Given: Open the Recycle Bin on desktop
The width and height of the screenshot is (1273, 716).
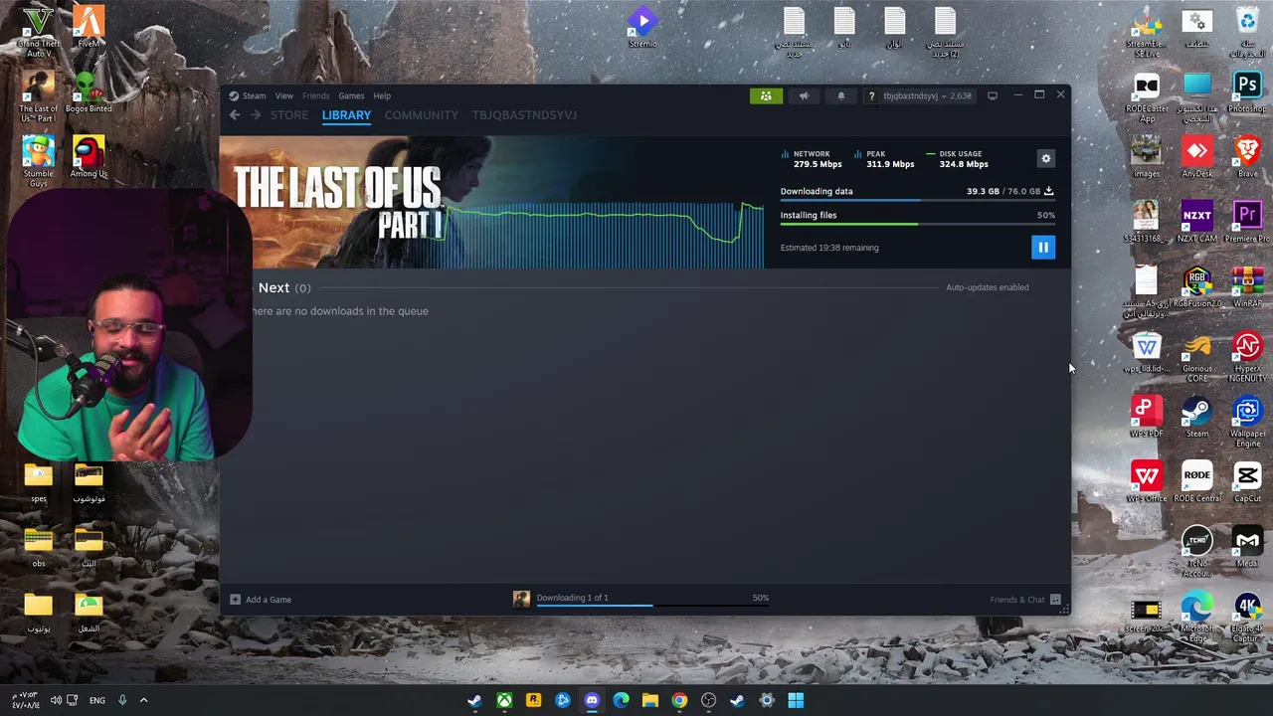Looking at the screenshot, I should pos(1247,30).
